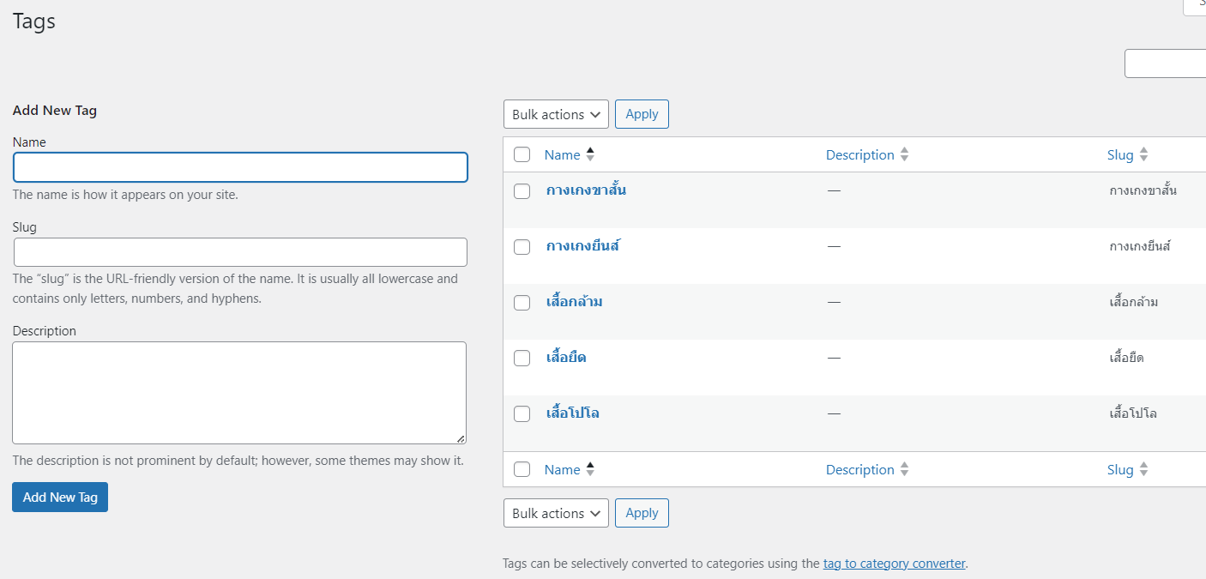Image resolution: width=1206 pixels, height=579 pixels.
Task: Open the bottom Bulk actions dropdown
Action: 556,512
